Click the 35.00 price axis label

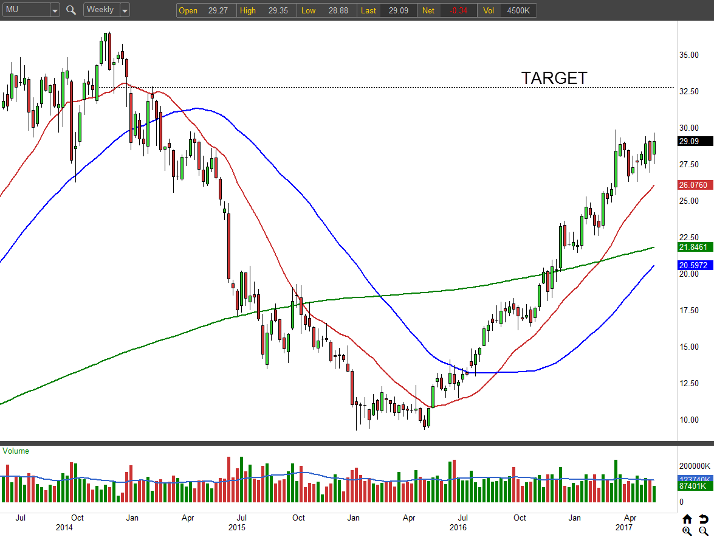tap(689, 55)
